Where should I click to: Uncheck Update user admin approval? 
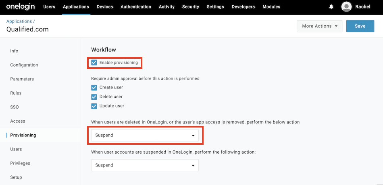tap(94, 106)
